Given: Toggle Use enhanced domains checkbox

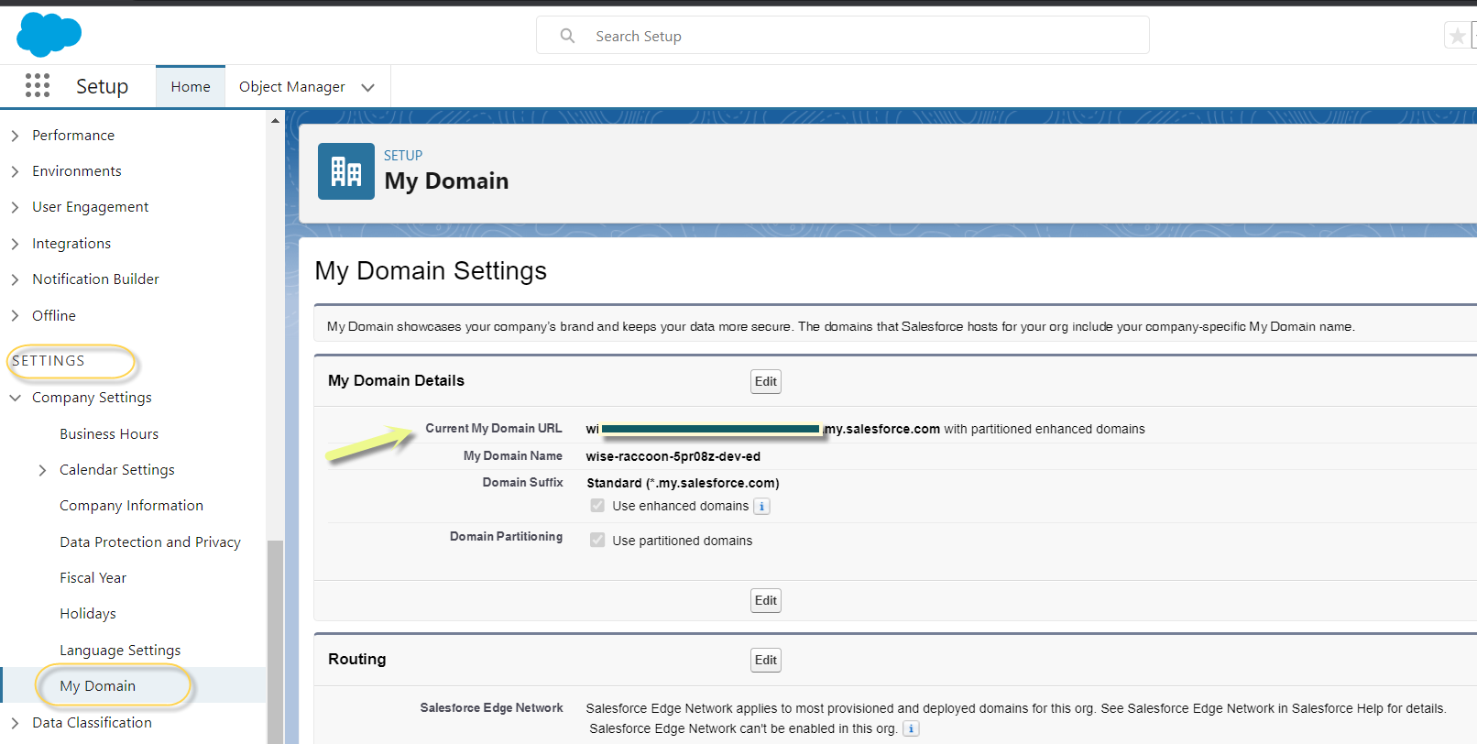Looking at the screenshot, I should pyautogui.click(x=597, y=506).
